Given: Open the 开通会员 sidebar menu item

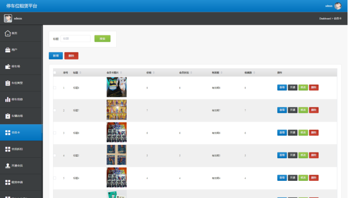Looking at the screenshot, I should [x=21, y=166].
